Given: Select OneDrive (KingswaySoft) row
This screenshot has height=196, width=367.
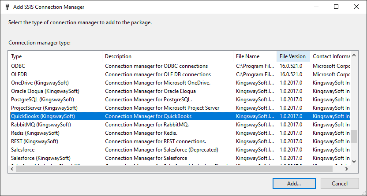Looking at the screenshot, I should point(180,83).
